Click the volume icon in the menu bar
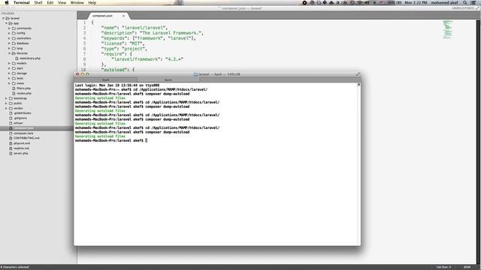 [x=368, y=3]
